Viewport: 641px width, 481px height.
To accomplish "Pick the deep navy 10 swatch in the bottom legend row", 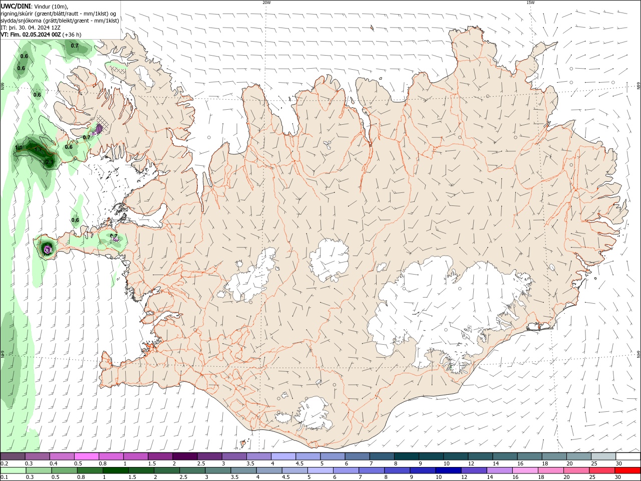I will [447, 470].
